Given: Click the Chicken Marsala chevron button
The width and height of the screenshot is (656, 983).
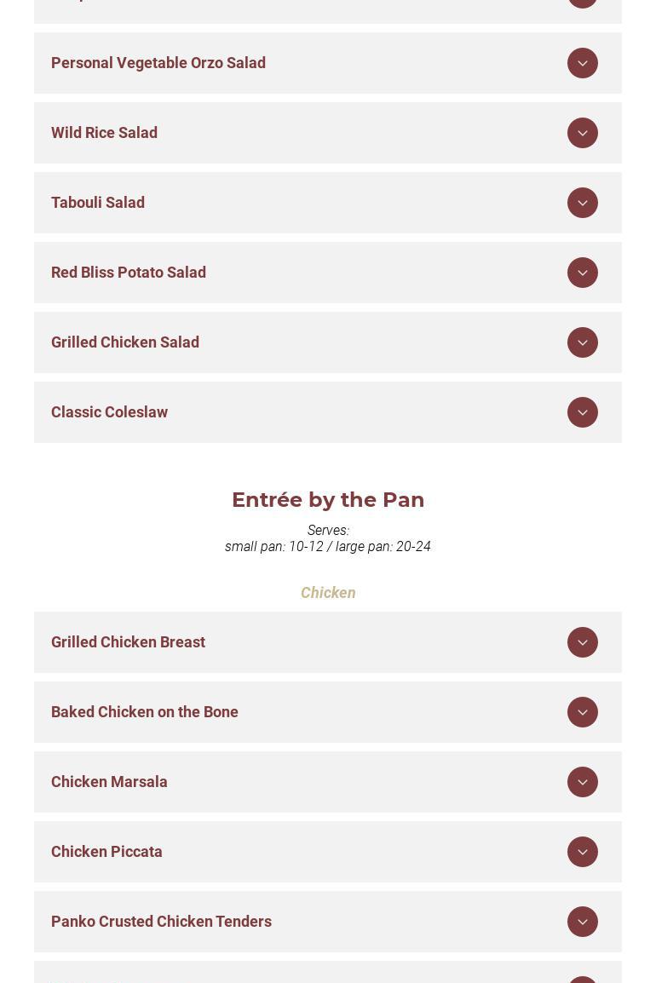Looking at the screenshot, I should pos(583,782).
